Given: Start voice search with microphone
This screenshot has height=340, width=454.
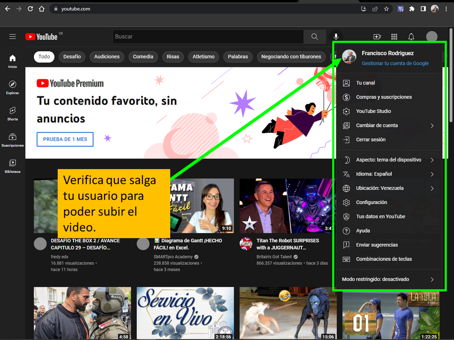Looking at the screenshot, I should pyautogui.click(x=336, y=37).
